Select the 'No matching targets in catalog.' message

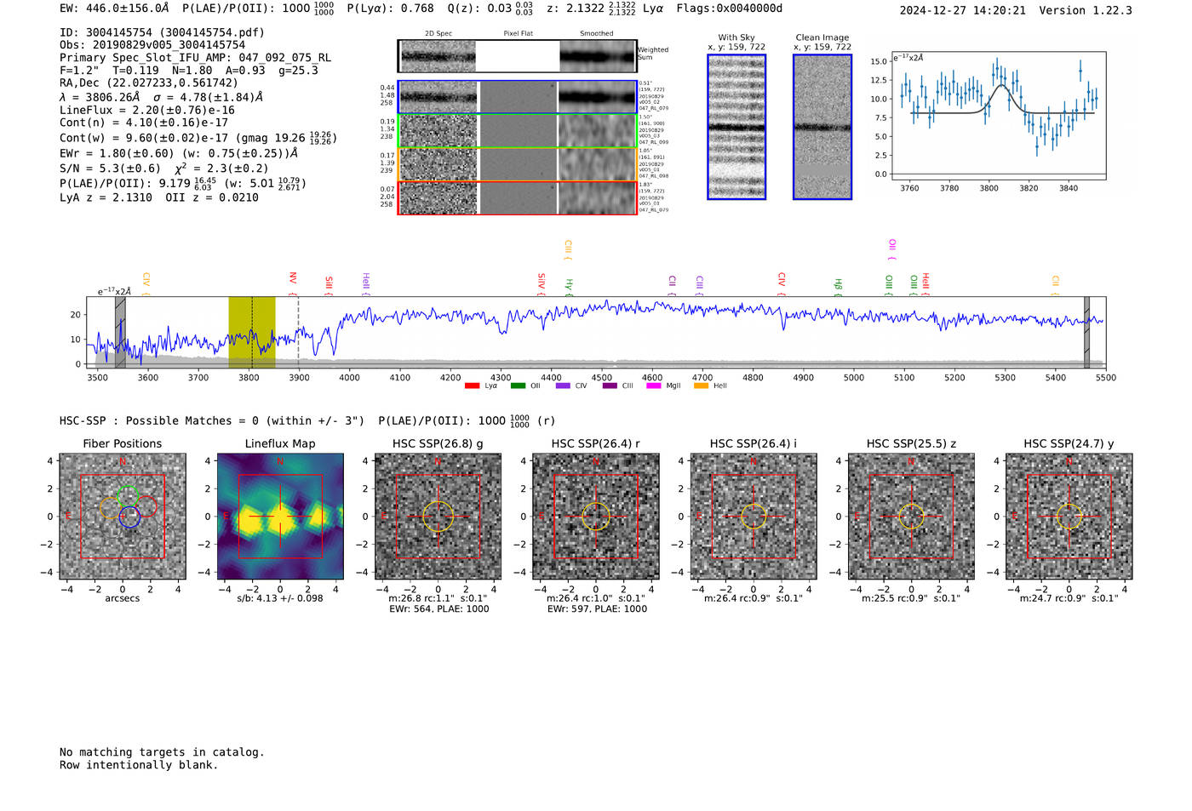162,752
